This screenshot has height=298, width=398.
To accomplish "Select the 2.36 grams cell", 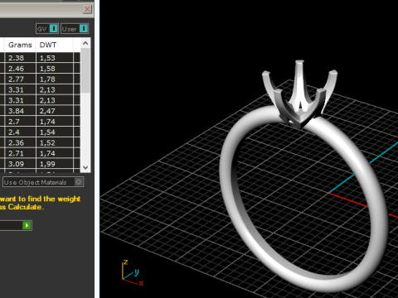I will 20,142.
